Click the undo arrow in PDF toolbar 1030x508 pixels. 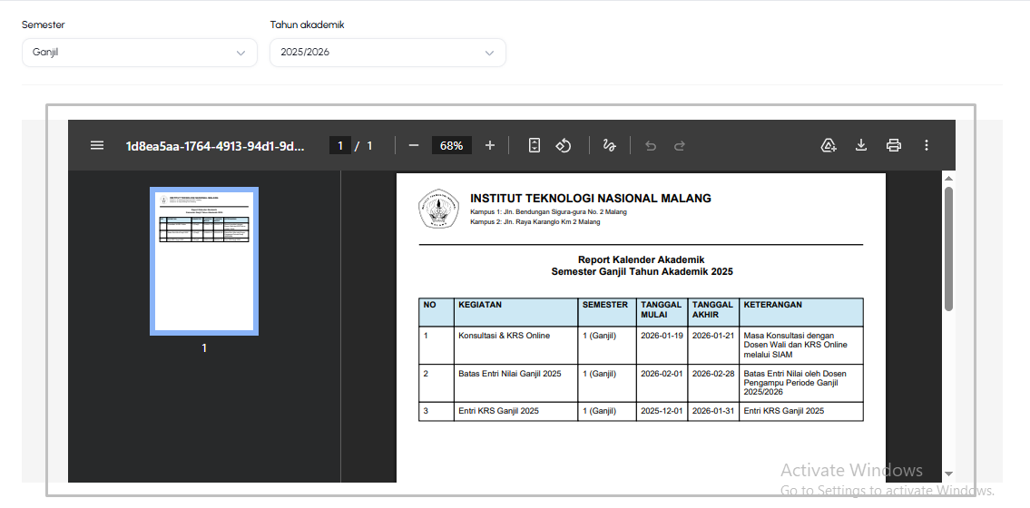coord(651,145)
